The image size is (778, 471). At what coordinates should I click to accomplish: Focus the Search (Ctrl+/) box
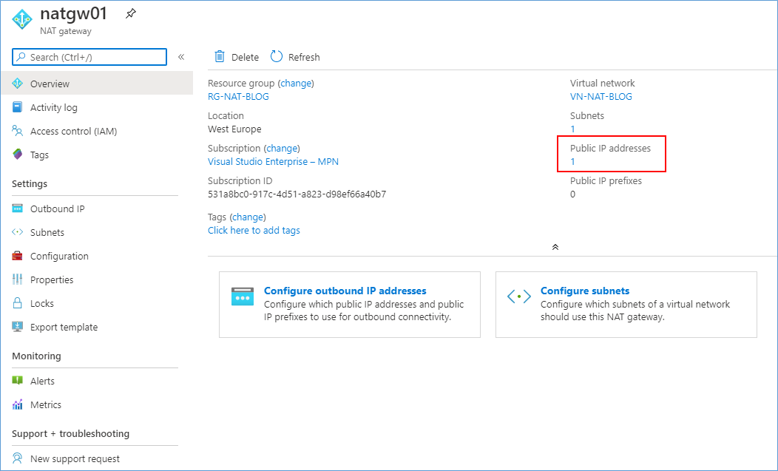click(x=89, y=57)
